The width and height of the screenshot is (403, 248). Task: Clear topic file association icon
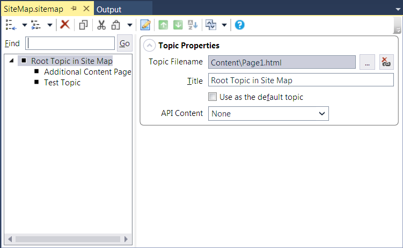pyautogui.click(x=386, y=62)
